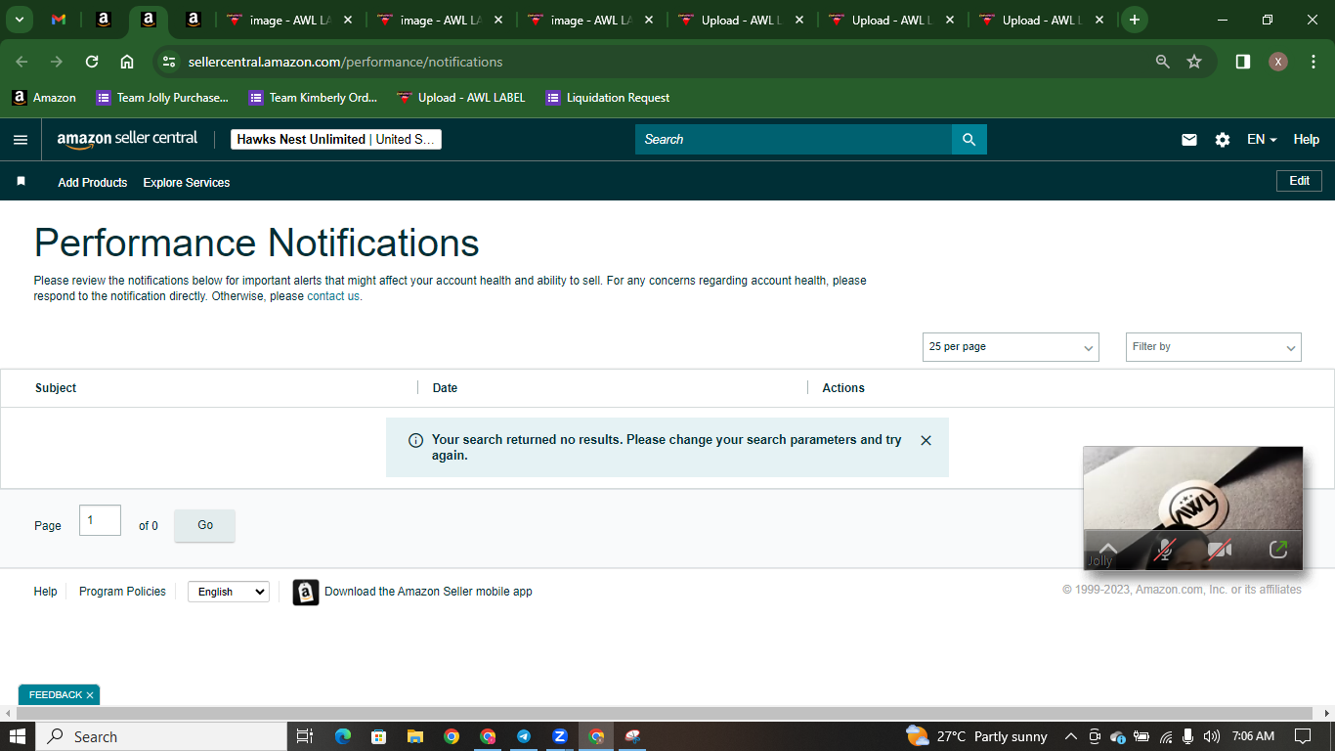Click the Subject column header
The image size is (1335, 751).
tap(56, 388)
